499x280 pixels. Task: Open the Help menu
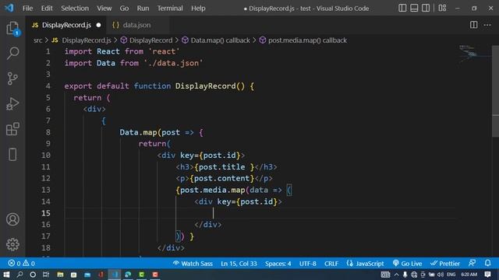198,9
